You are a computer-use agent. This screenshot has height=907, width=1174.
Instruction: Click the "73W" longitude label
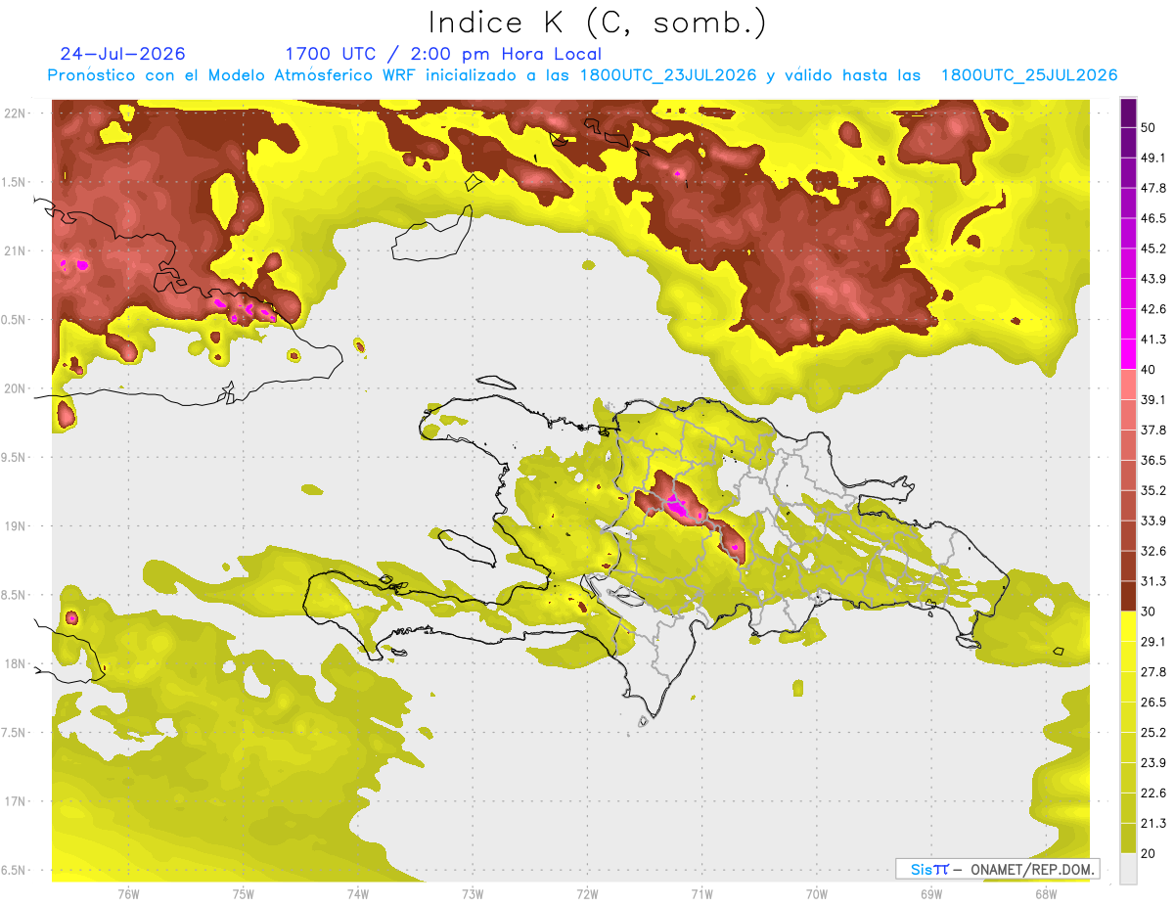473,893
